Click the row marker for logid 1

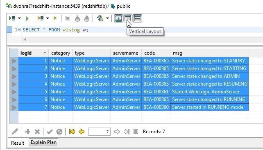click(14, 61)
